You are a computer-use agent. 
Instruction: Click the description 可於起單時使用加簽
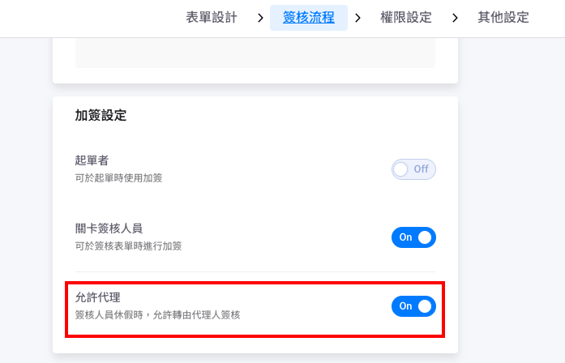118,177
